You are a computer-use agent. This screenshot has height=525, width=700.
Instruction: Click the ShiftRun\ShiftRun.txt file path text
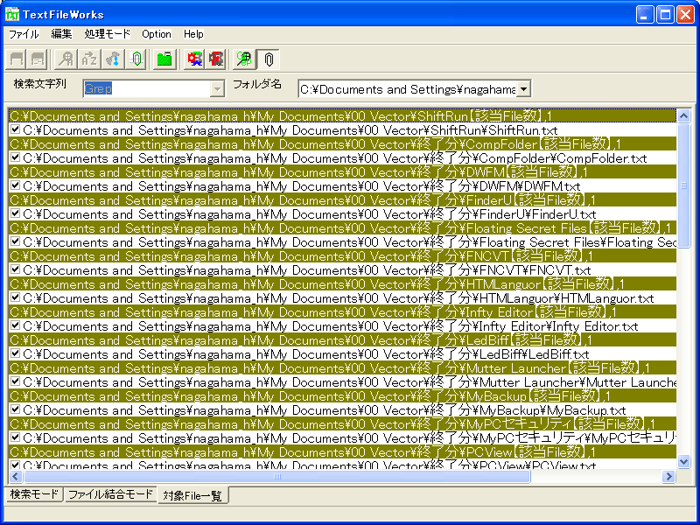(290, 130)
